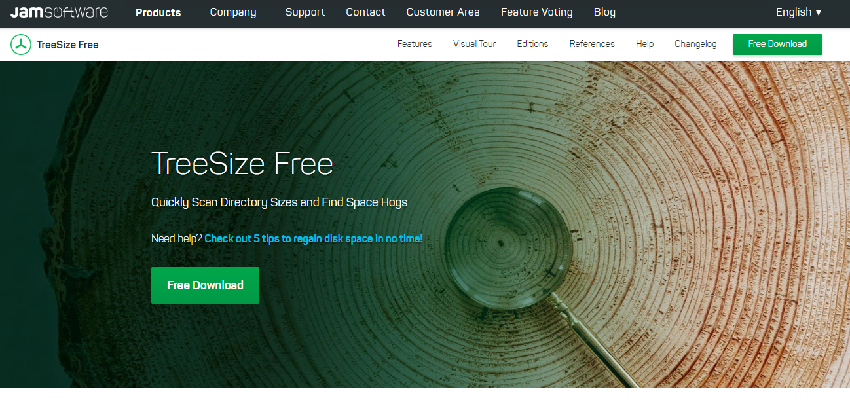Viewport: 850px width, 400px height.
Task: Open the 5 tips to regain disk space link
Action: 314,239
